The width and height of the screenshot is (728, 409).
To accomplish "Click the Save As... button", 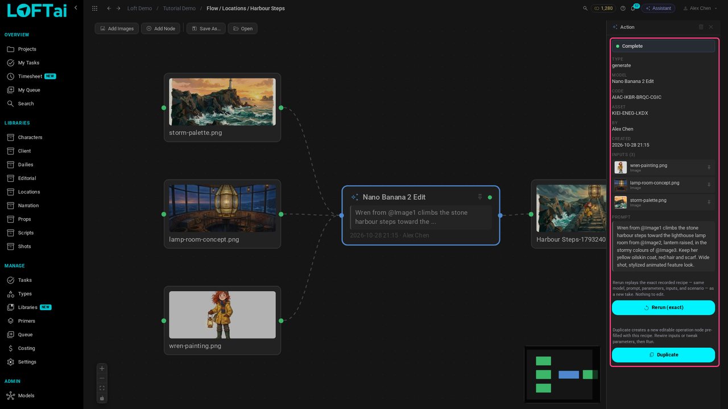I will coord(206,28).
